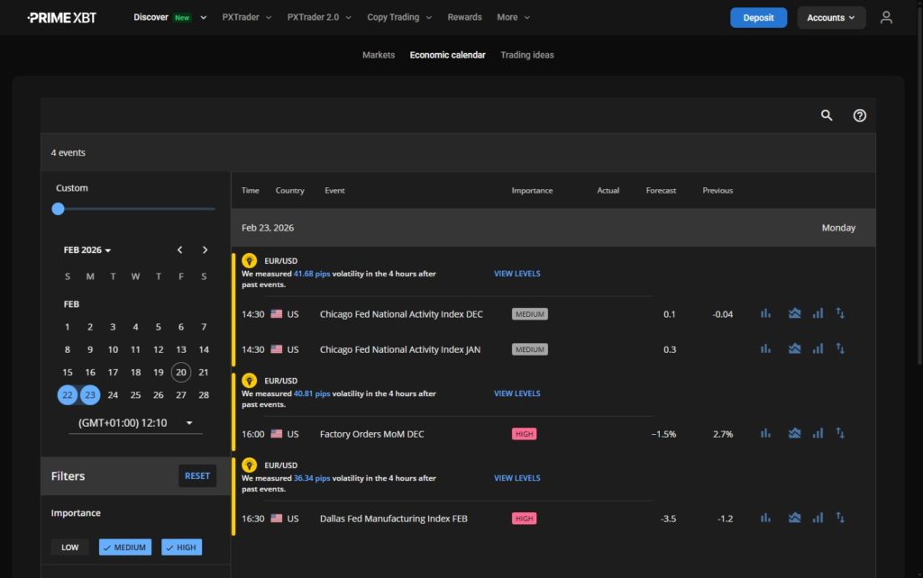Viewport: 923px width, 578px height.
Task: Uncheck the HIGH importance filter
Action: click(x=181, y=546)
